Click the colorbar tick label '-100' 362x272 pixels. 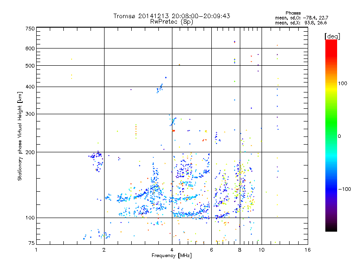344,189
